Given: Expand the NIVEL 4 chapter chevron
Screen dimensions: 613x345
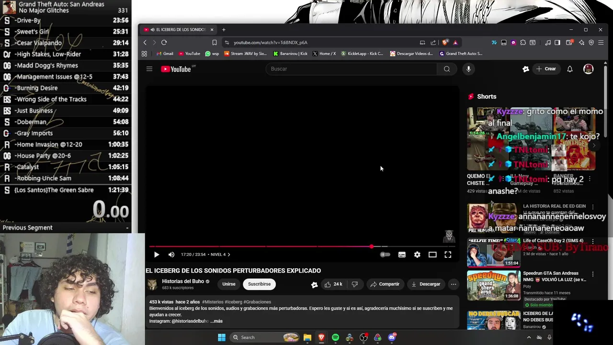Looking at the screenshot, I should pyautogui.click(x=229, y=255).
